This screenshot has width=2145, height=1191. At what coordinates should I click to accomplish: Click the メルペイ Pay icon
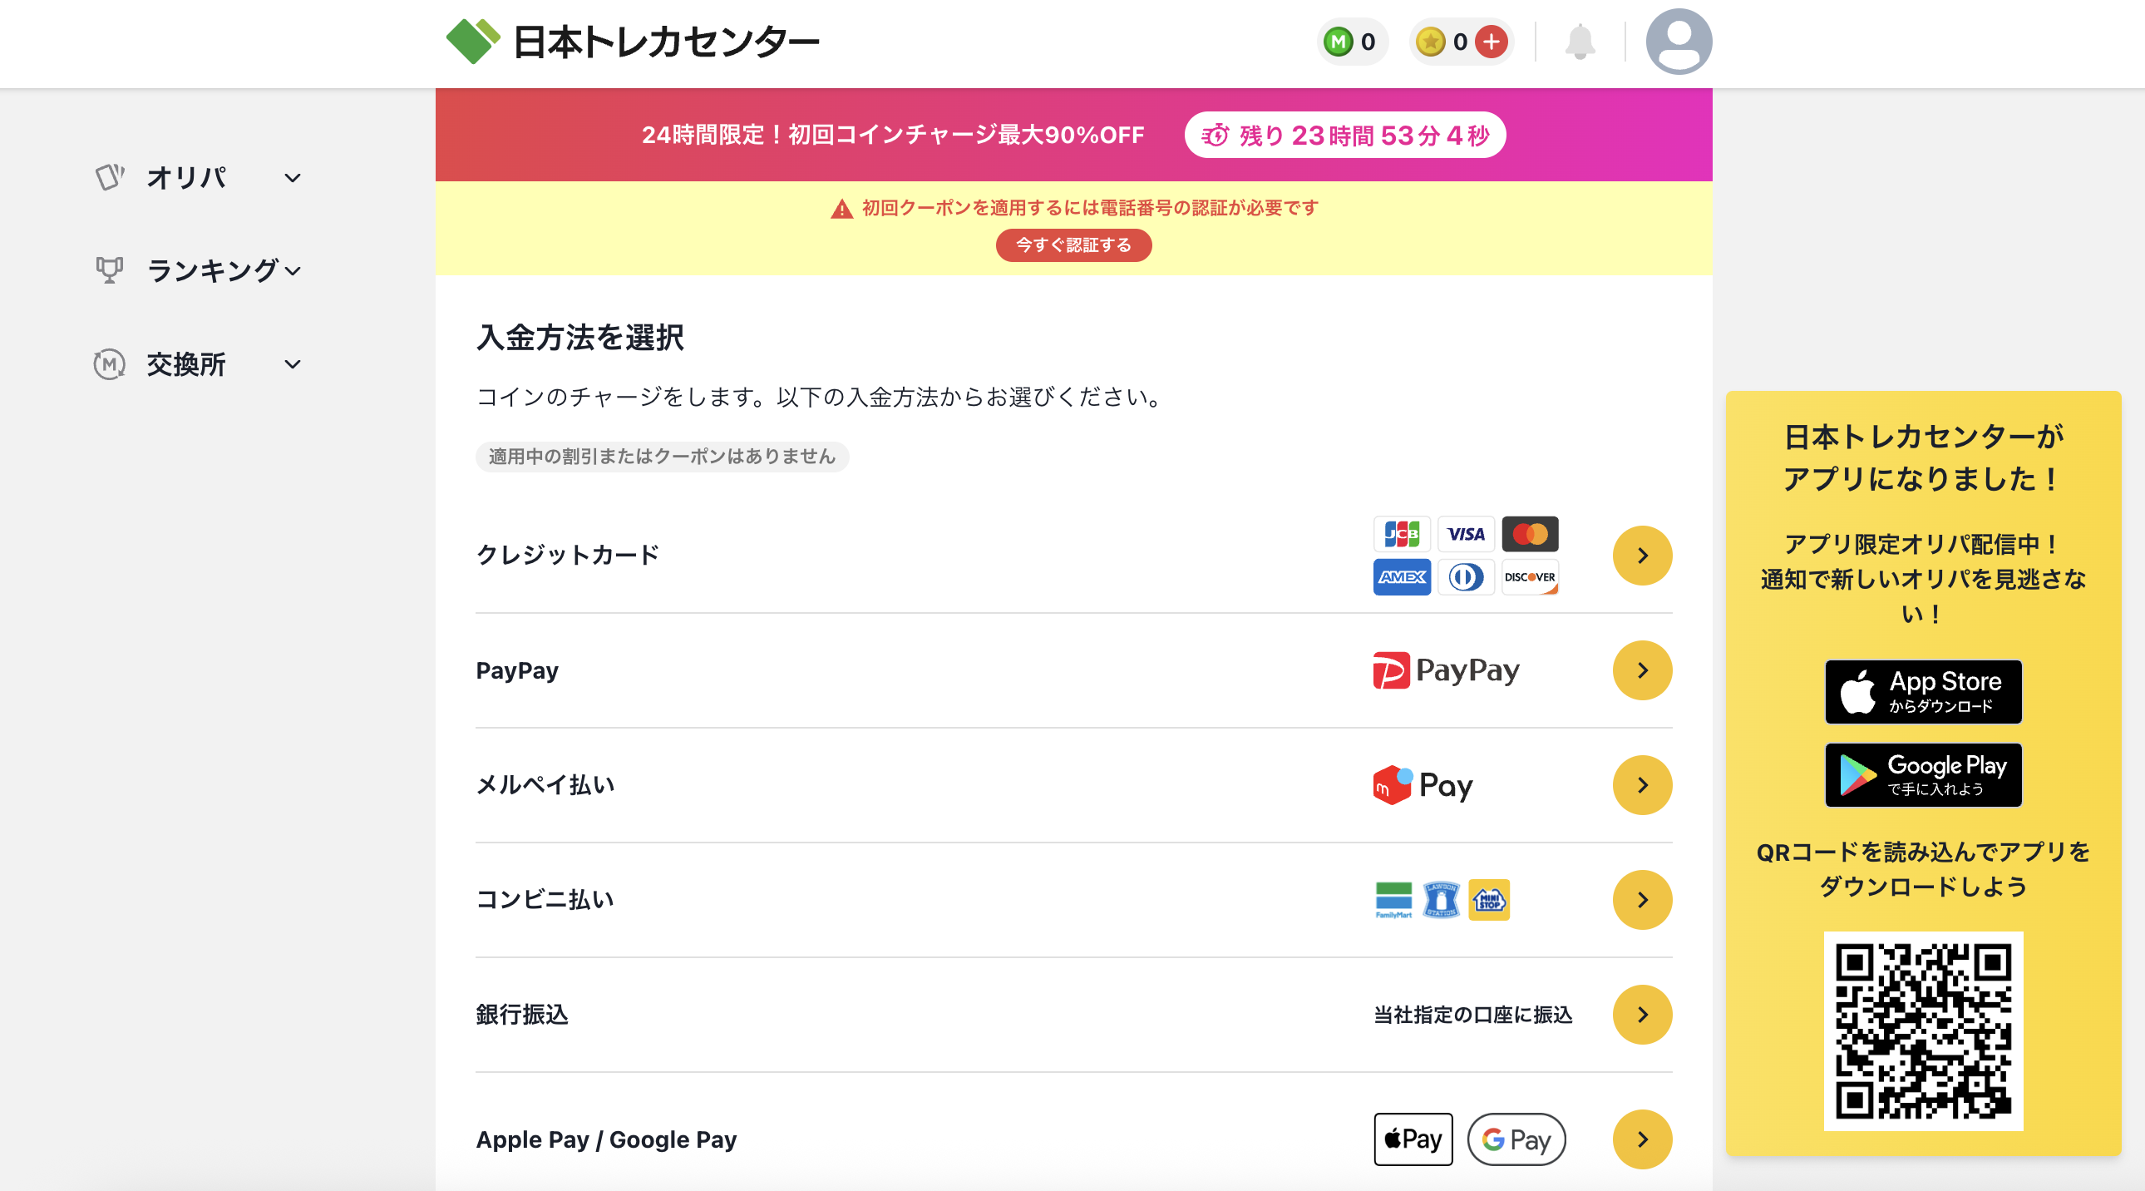pos(1422,784)
